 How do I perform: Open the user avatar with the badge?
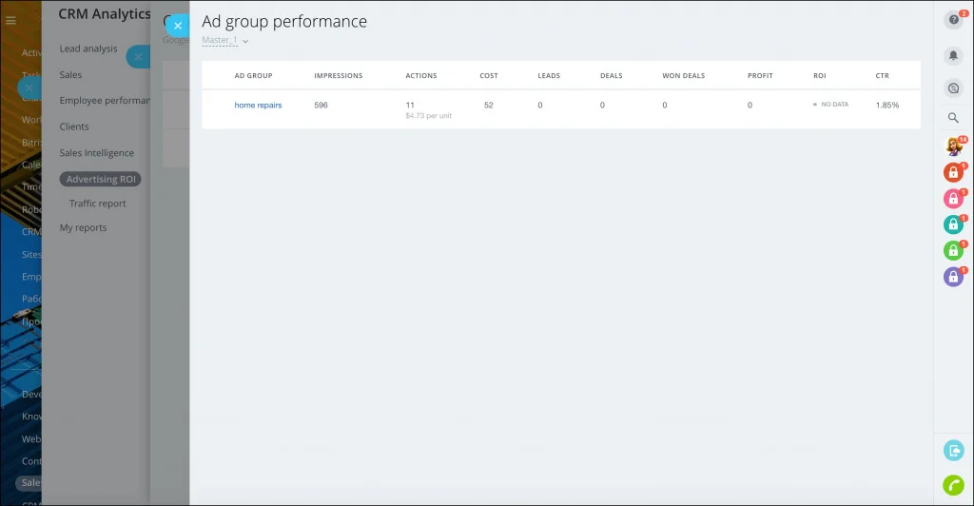click(953, 146)
